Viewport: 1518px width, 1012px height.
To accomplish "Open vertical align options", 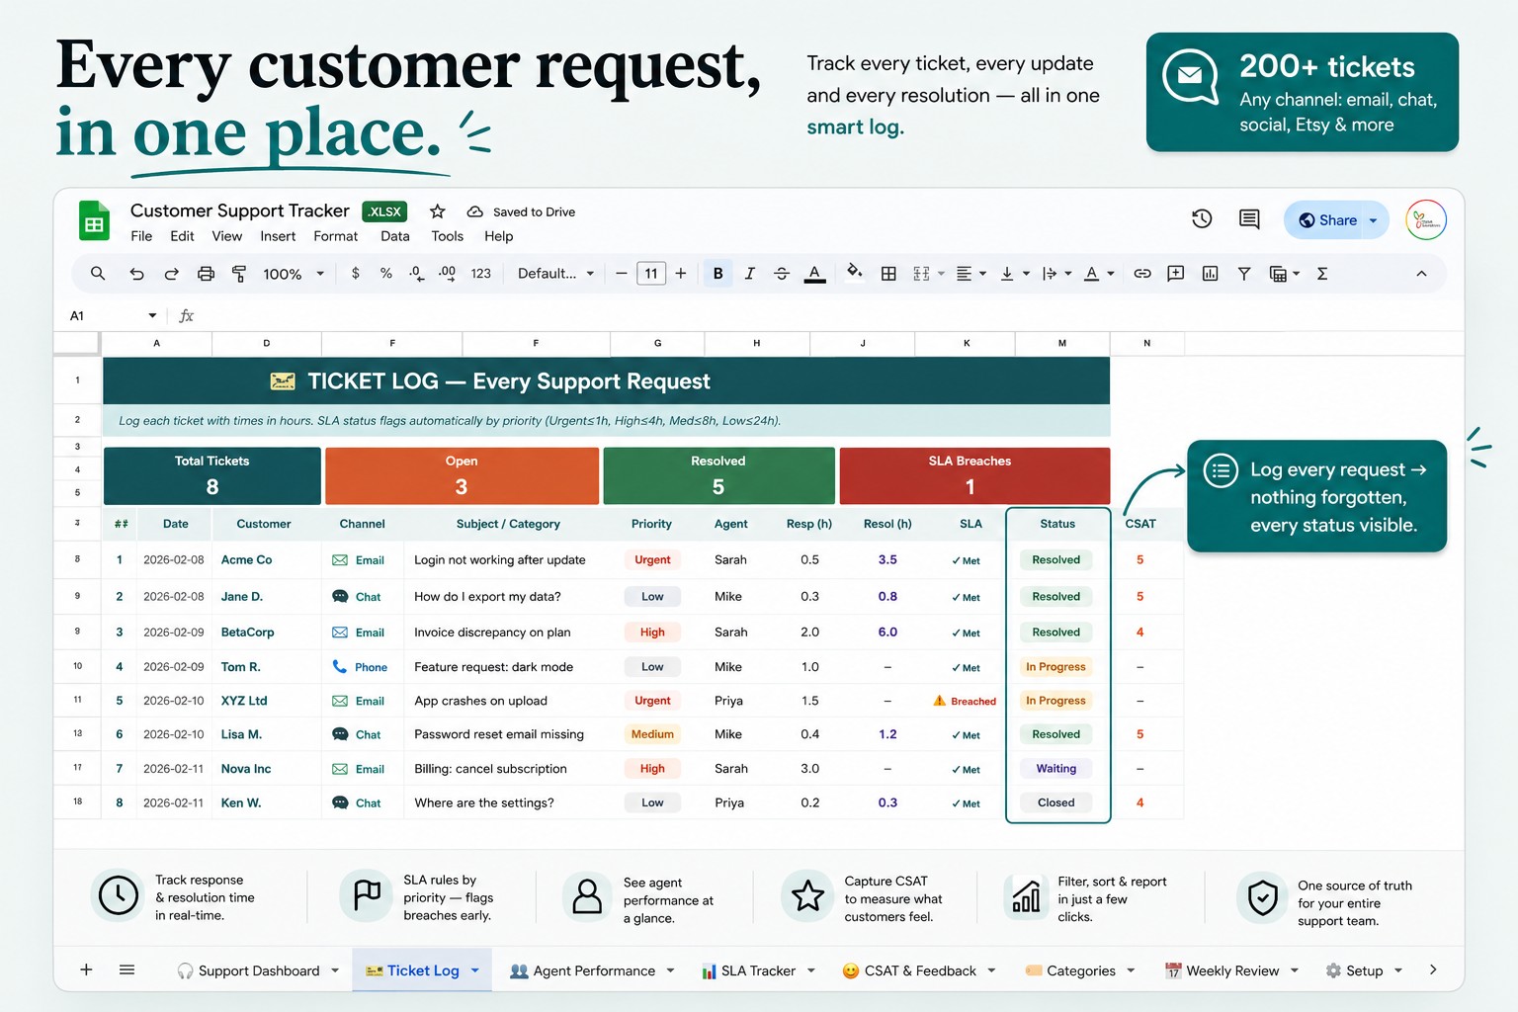I will [1015, 274].
